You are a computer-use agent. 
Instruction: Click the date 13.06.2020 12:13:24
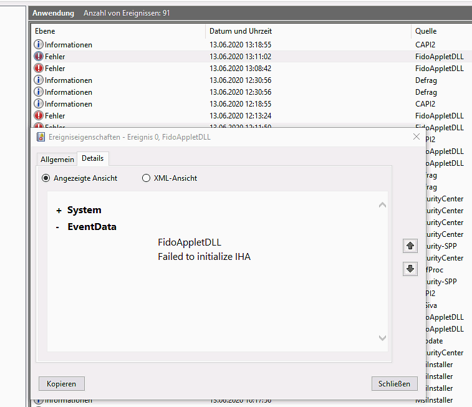pyautogui.click(x=240, y=115)
